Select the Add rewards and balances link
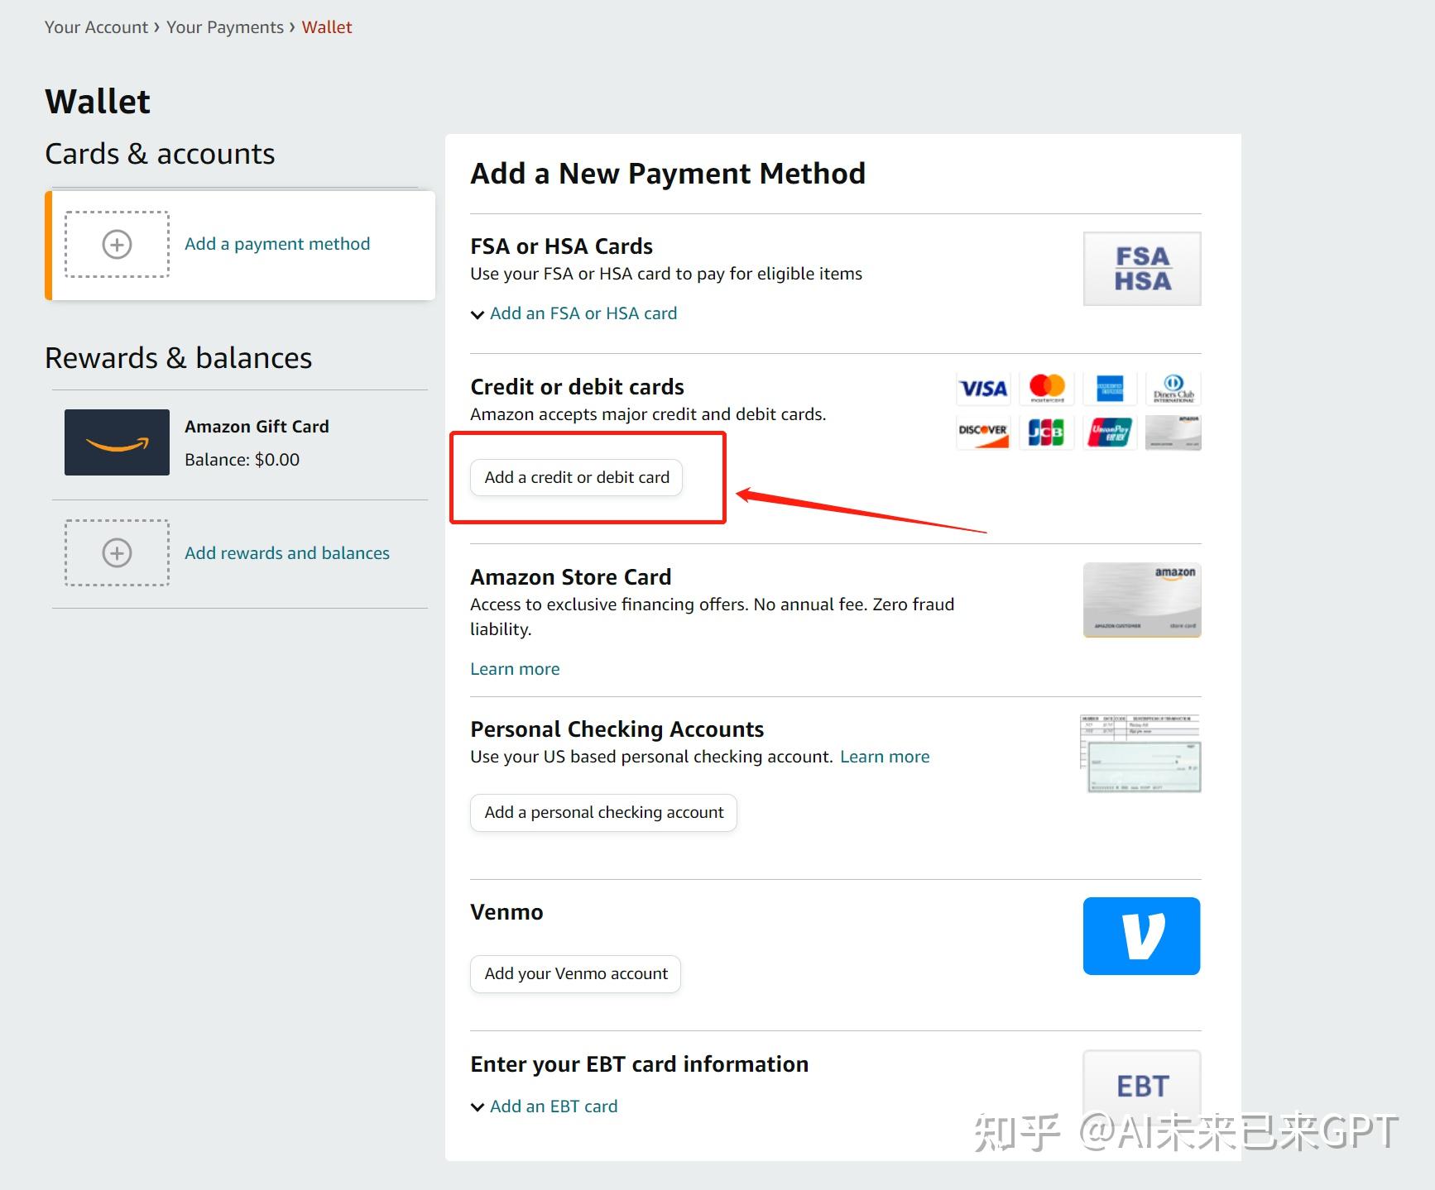This screenshot has height=1190, width=1435. (x=287, y=553)
